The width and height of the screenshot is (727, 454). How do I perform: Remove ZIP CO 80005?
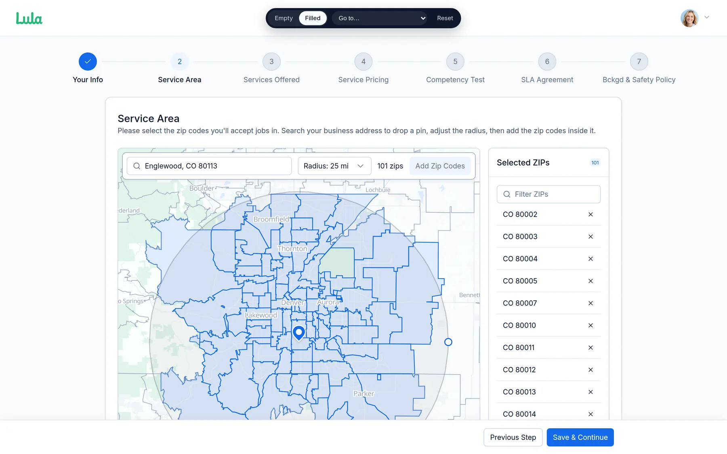(590, 281)
